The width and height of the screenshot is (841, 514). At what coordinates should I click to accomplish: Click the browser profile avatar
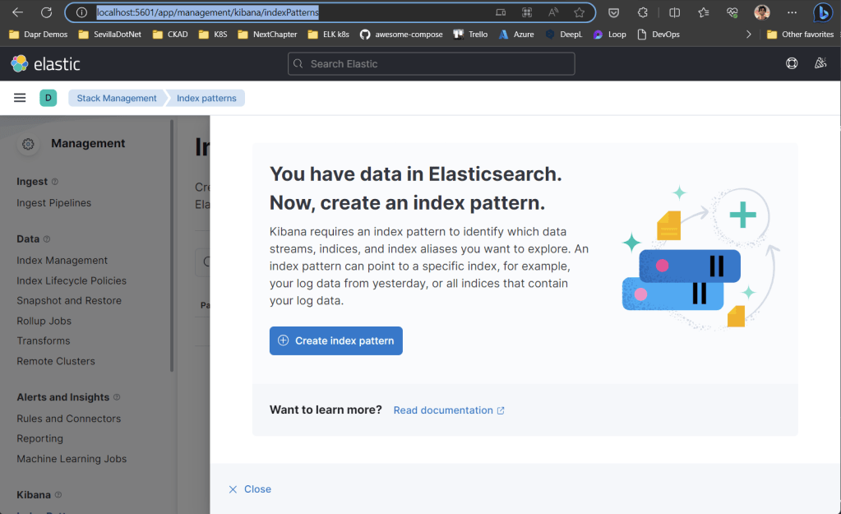[x=762, y=12]
